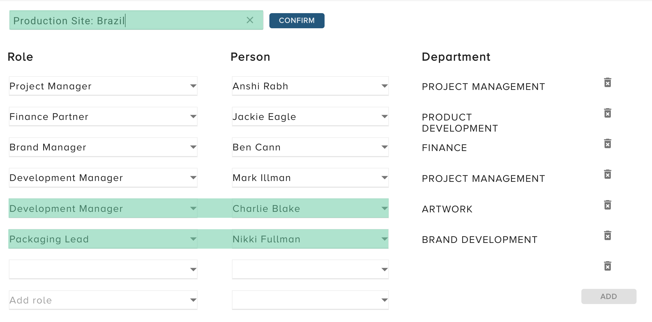Delete the Project Manager row using trash icon
Screen dimensions: 652x322
click(608, 83)
